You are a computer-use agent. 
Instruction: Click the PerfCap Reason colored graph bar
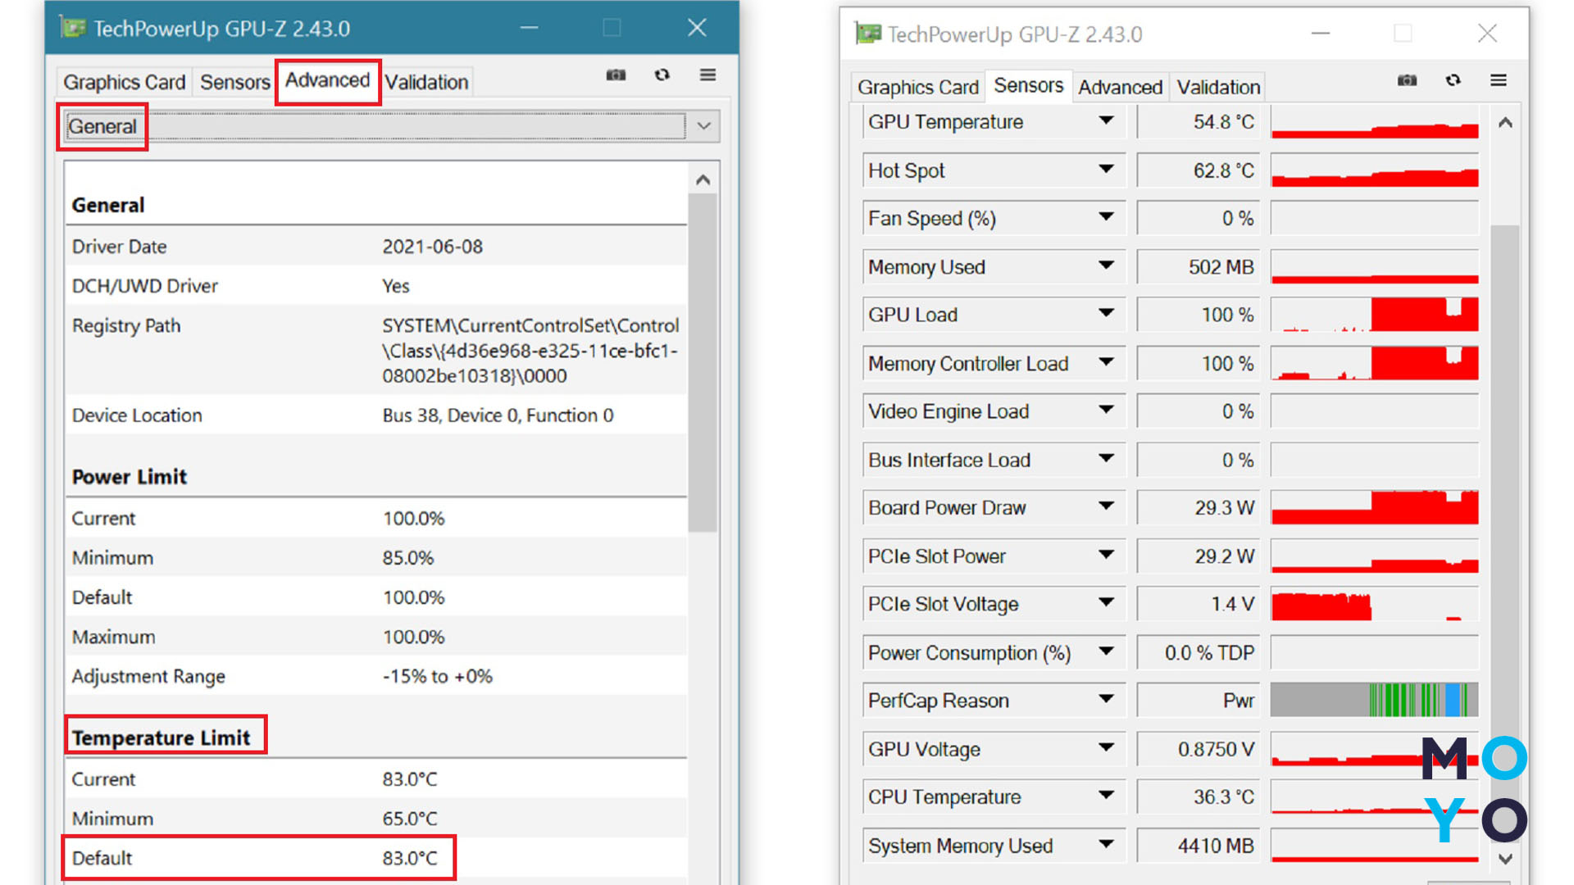tap(1374, 700)
